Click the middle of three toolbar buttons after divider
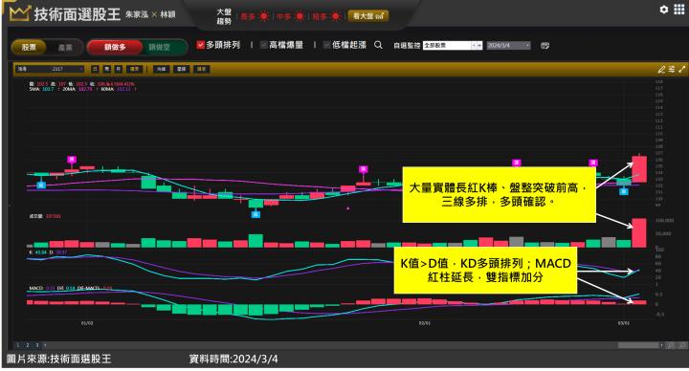The image size is (689, 371). (181, 69)
